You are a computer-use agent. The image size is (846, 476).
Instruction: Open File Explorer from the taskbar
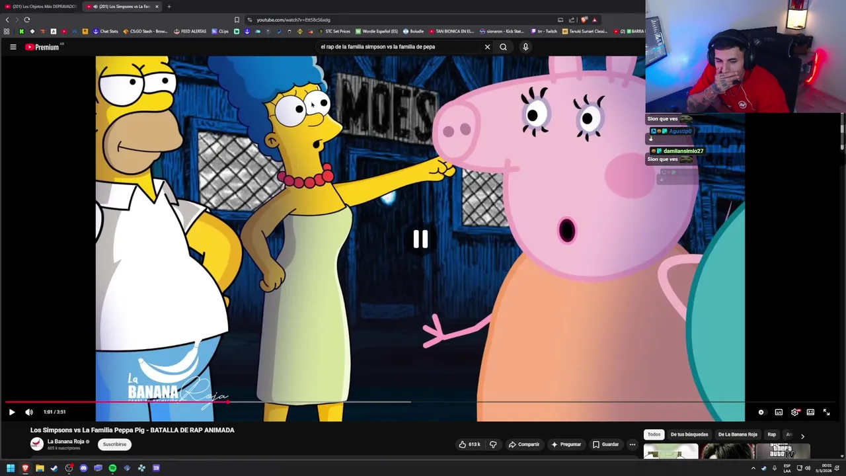click(x=40, y=468)
